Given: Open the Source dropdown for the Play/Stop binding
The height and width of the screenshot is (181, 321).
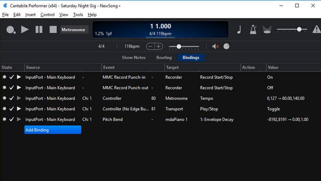Looking at the screenshot, I should (50, 109).
